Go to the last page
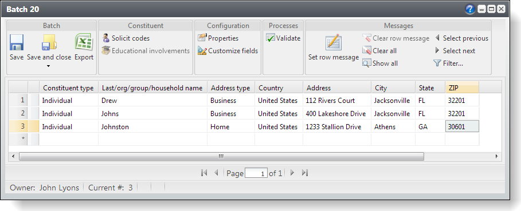This screenshot has width=521, height=211. [x=305, y=173]
